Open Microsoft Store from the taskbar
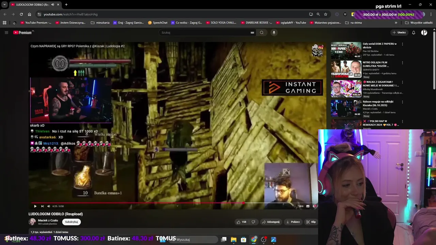The height and width of the screenshot is (245, 436). pos(244,240)
